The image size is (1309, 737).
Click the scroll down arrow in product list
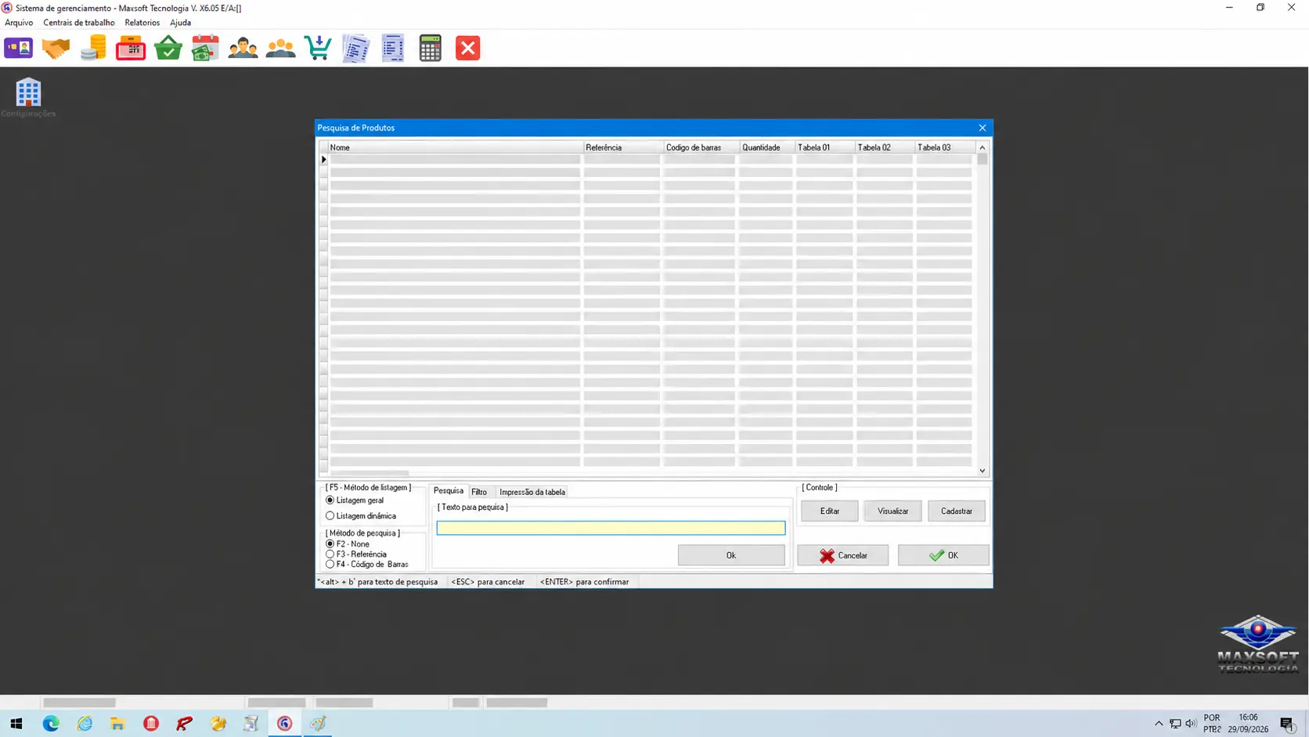tap(982, 471)
